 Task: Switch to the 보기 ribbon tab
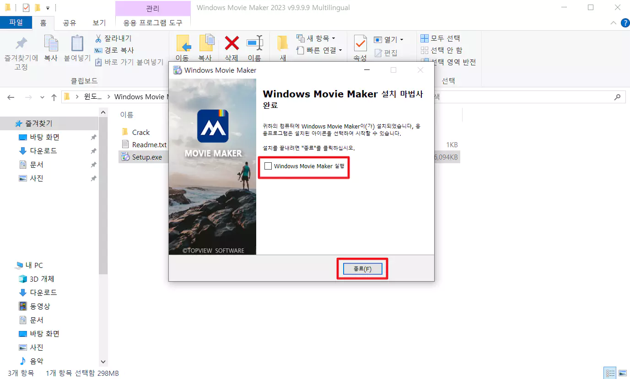pyautogui.click(x=99, y=23)
